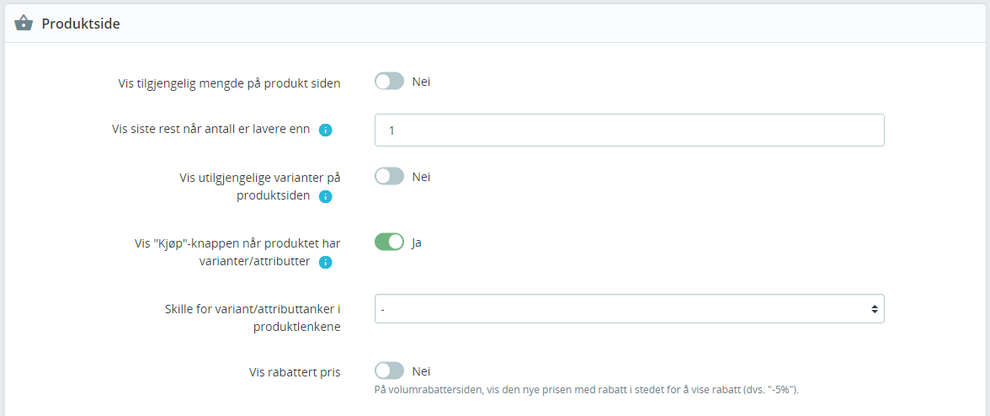Click 'Nei' label beside rabattert pris switch

[x=421, y=371]
